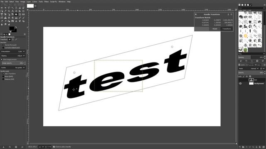Select the Paintbrush tool
This screenshot has width=266, height=149.
pos(23,17)
